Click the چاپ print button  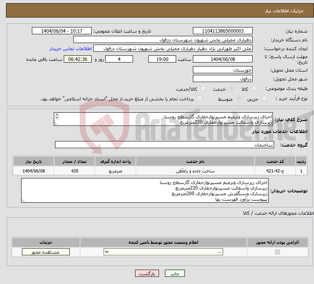click(x=175, y=274)
